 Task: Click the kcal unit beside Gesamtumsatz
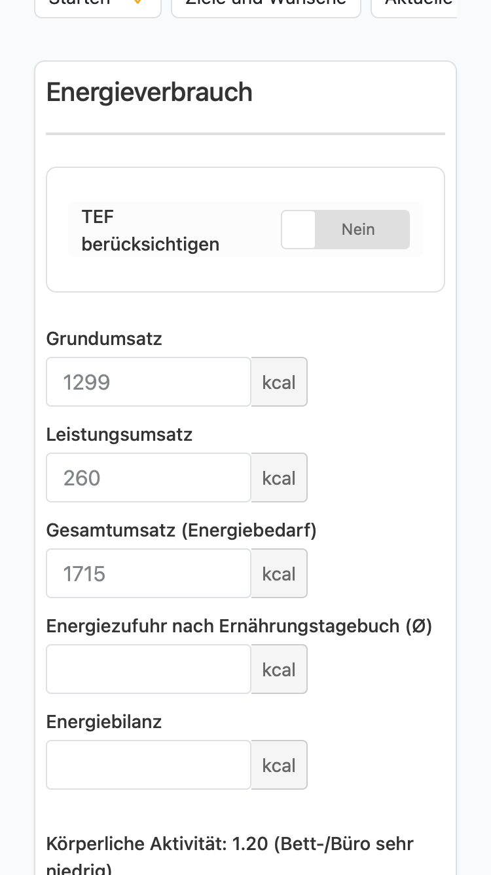coord(279,573)
